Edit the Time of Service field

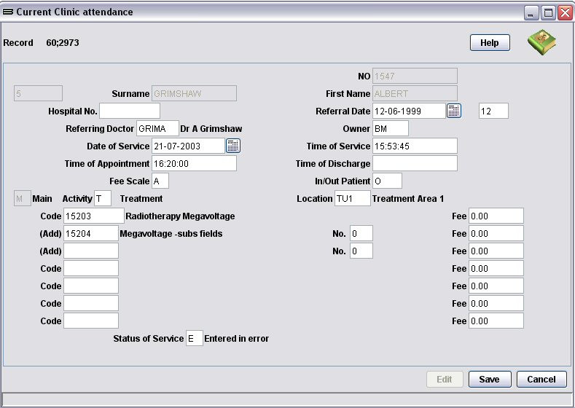pyautogui.click(x=415, y=146)
